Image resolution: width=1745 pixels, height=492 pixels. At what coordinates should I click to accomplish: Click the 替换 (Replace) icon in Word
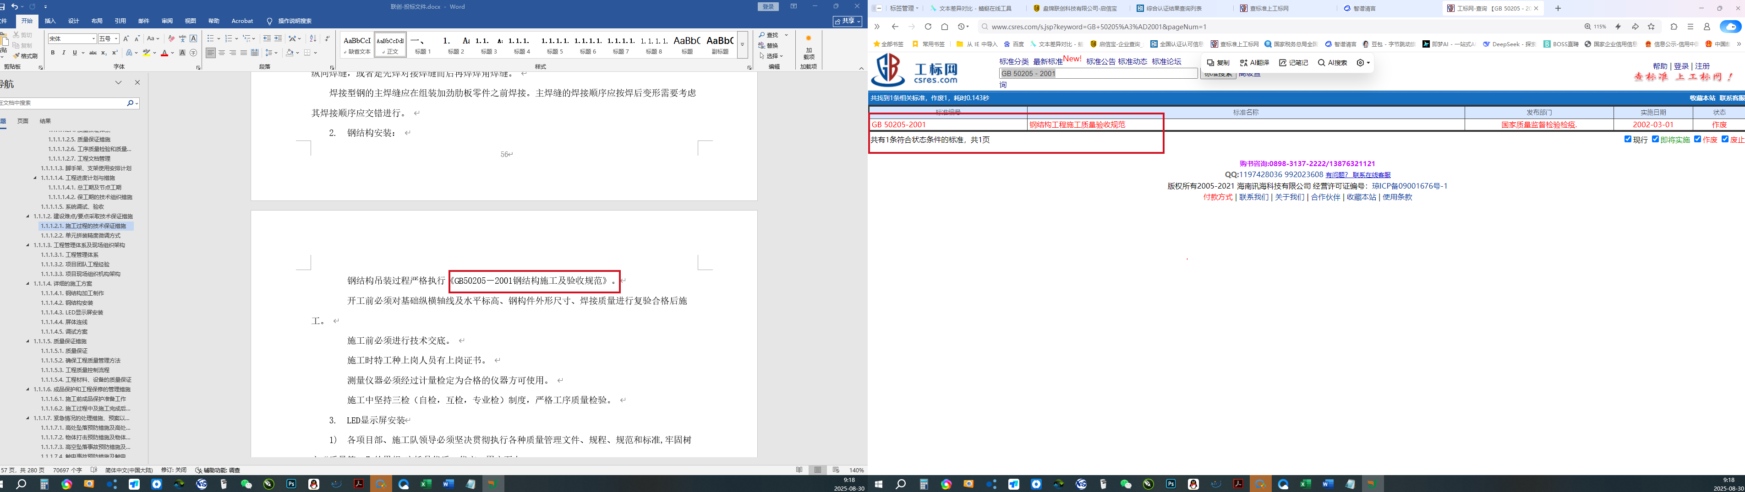coord(769,45)
